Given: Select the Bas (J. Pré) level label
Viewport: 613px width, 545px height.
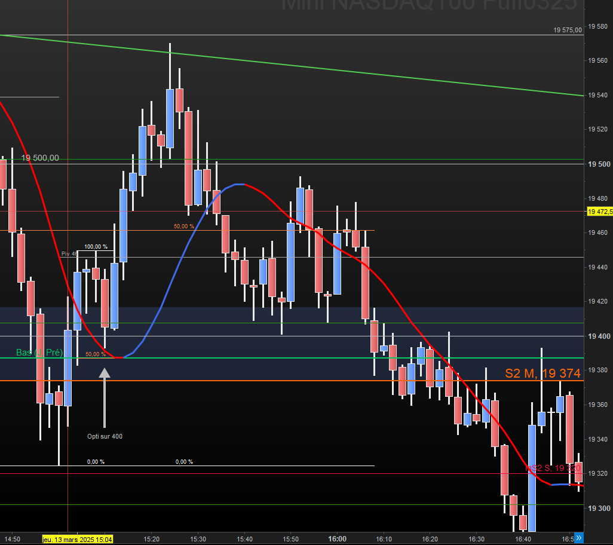Looking at the screenshot, I should [39, 352].
